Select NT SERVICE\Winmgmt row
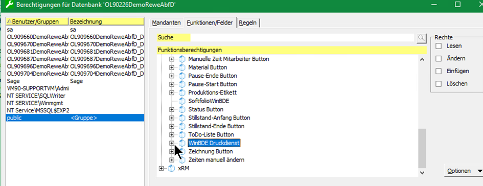Screen dimensions: 483x186 point(75,103)
